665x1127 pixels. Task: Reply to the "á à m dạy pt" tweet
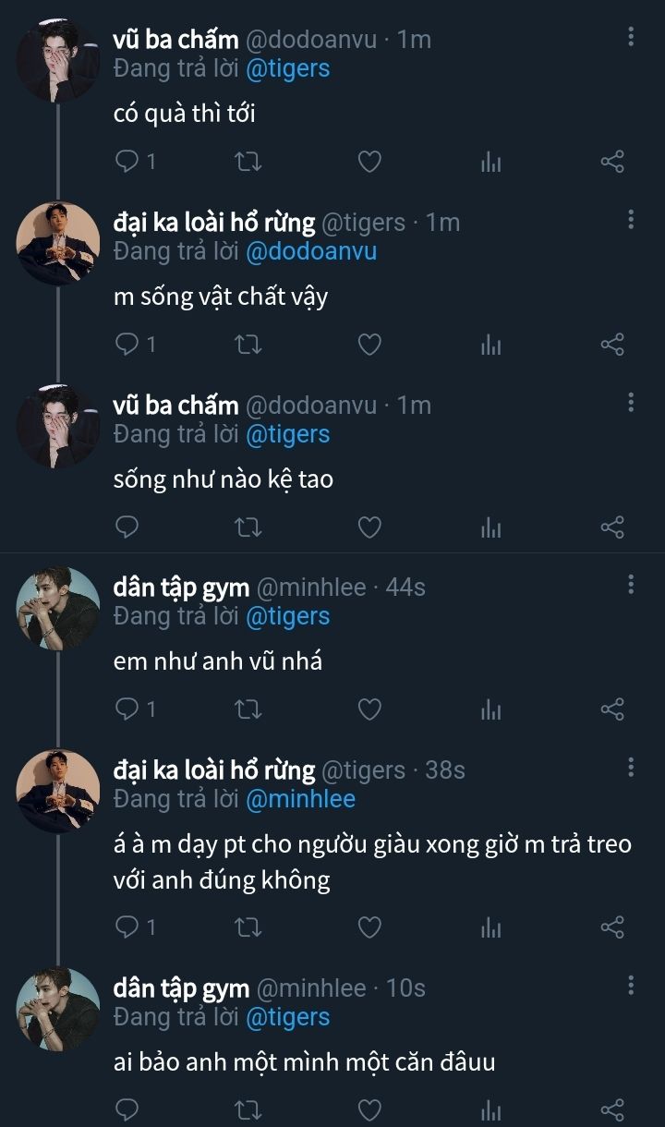click(x=127, y=927)
